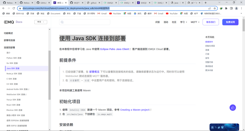The width and height of the screenshot is (245, 131).
Task: Select Go SDK 连接 in the sidebar
Action: pyautogui.click(x=12, y=63)
